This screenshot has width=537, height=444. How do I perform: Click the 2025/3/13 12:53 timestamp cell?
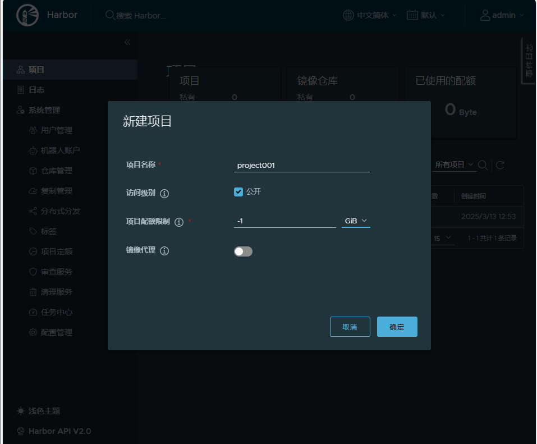[488, 217]
